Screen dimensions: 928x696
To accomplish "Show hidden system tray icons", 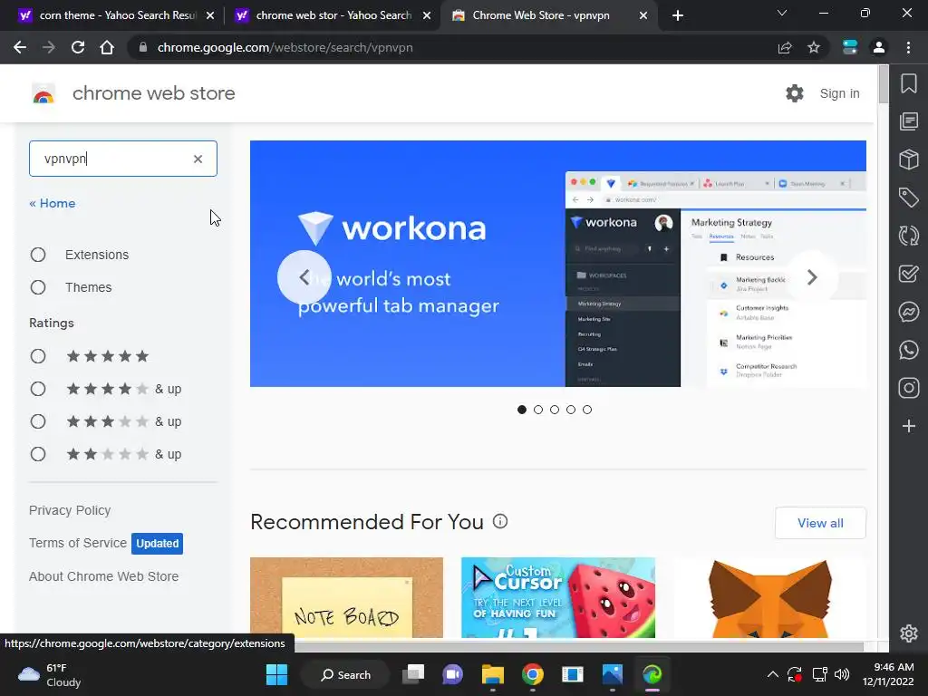I will 773,674.
